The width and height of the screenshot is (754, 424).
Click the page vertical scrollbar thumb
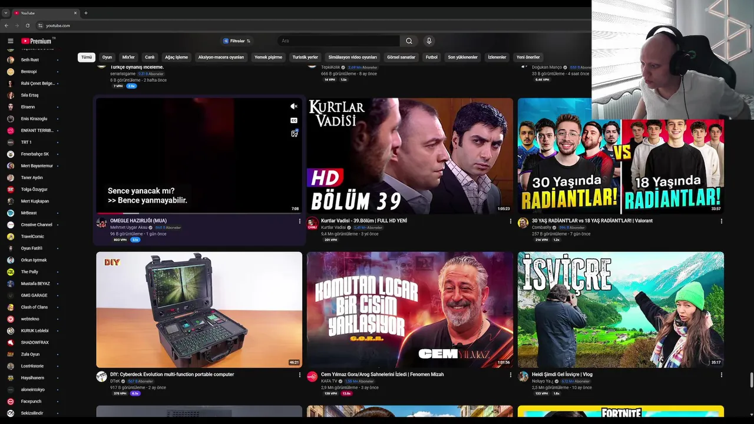click(x=751, y=380)
